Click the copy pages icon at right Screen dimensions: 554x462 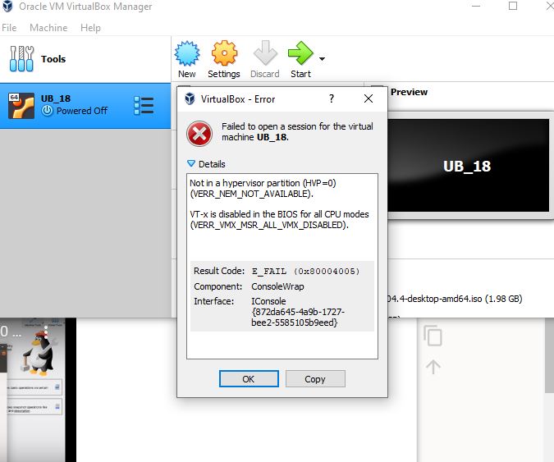(x=433, y=335)
